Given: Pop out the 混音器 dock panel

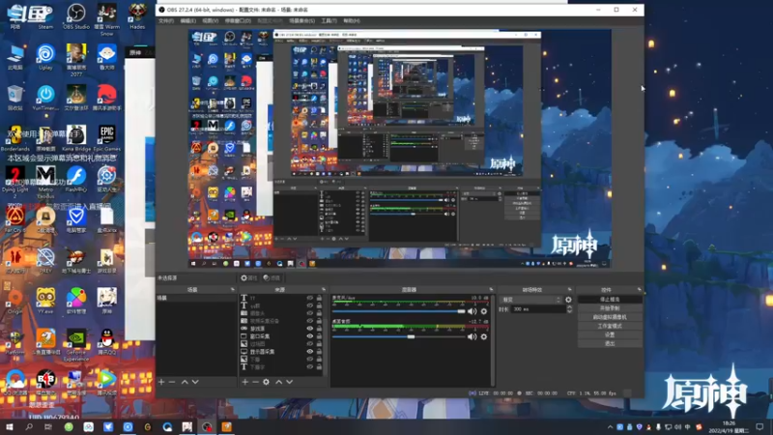Looking at the screenshot, I should 491,289.
